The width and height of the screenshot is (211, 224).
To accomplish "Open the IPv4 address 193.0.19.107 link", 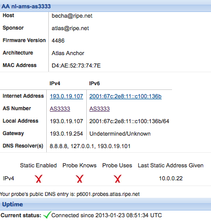I will point(67,96).
